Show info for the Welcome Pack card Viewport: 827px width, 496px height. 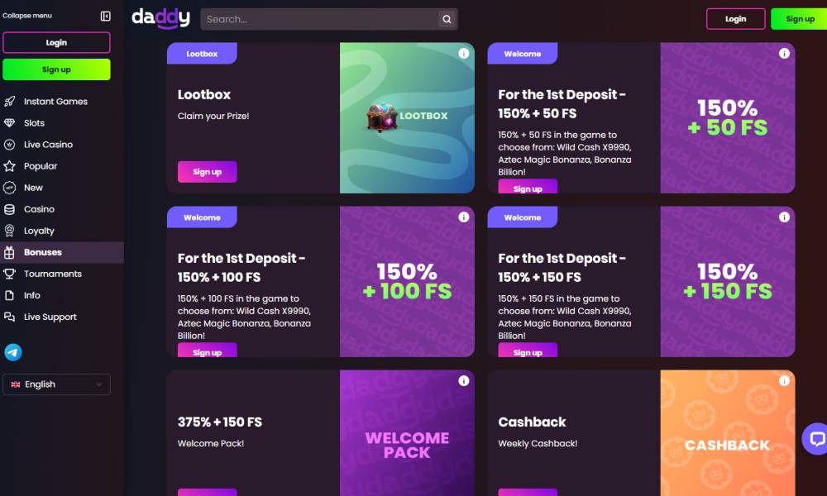point(464,380)
